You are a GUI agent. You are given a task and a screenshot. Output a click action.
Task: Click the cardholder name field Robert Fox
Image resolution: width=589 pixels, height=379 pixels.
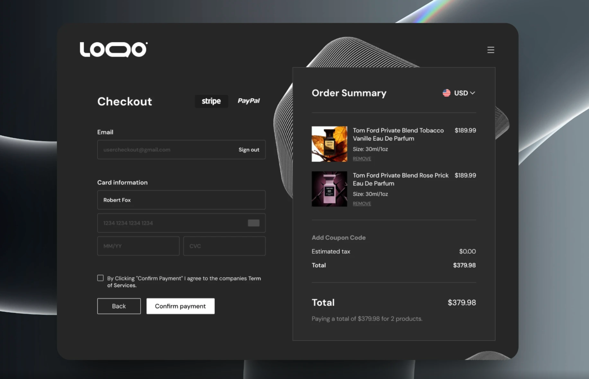coord(181,200)
